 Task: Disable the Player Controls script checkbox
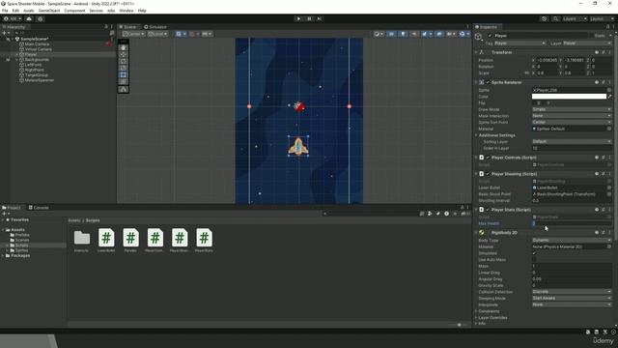(x=488, y=158)
